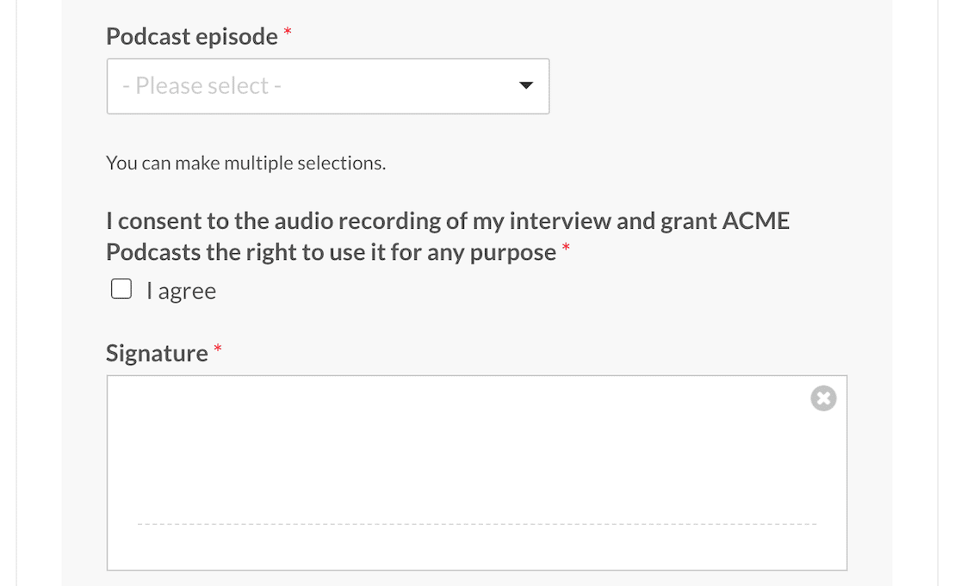
Task: Tick the "I agree" checkbox
Action: tap(121, 289)
